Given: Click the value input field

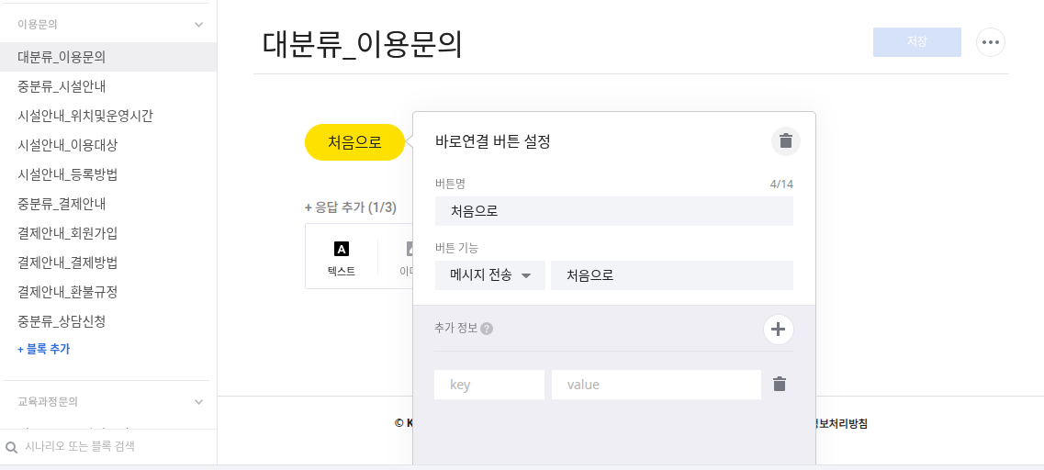Looking at the screenshot, I should [x=656, y=385].
